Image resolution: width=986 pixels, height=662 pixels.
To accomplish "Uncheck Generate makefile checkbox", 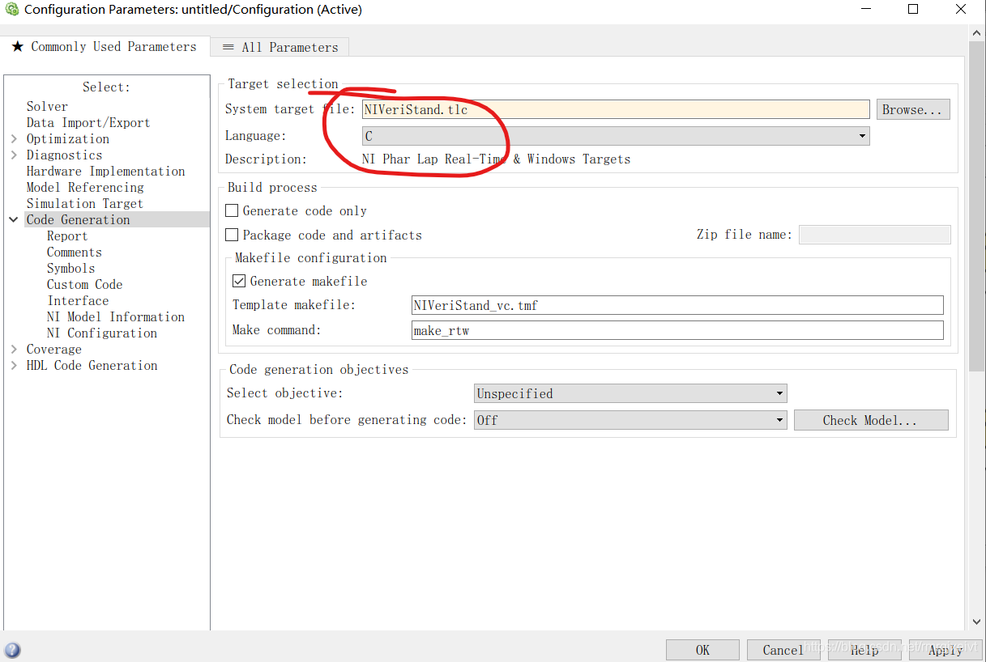I will point(239,281).
